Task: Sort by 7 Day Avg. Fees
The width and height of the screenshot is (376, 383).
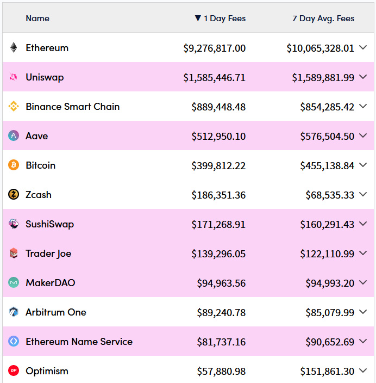Action: 323,18
